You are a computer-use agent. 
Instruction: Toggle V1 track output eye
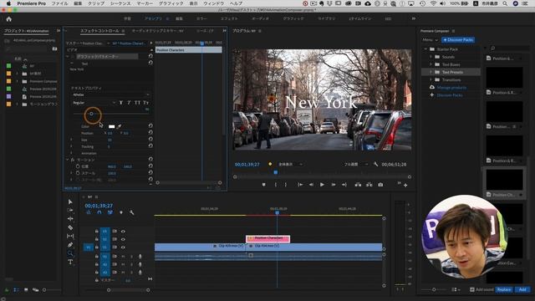click(x=123, y=247)
